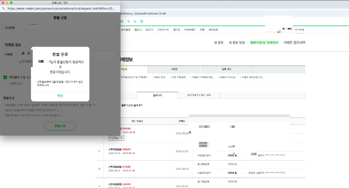
Task: Open the 자세히 보기 details link
Action: coord(16,84)
